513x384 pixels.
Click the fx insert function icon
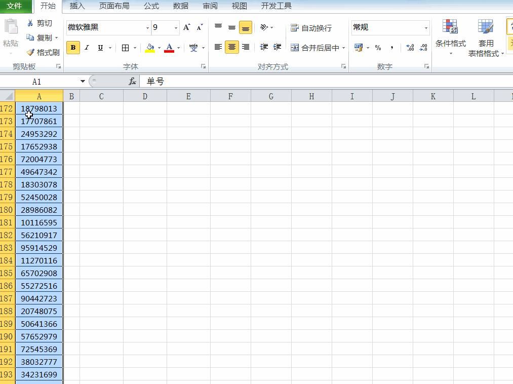(132, 81)
